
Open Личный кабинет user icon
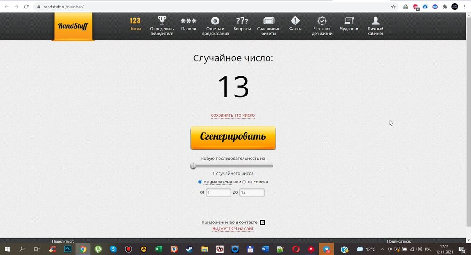(375, 21)
